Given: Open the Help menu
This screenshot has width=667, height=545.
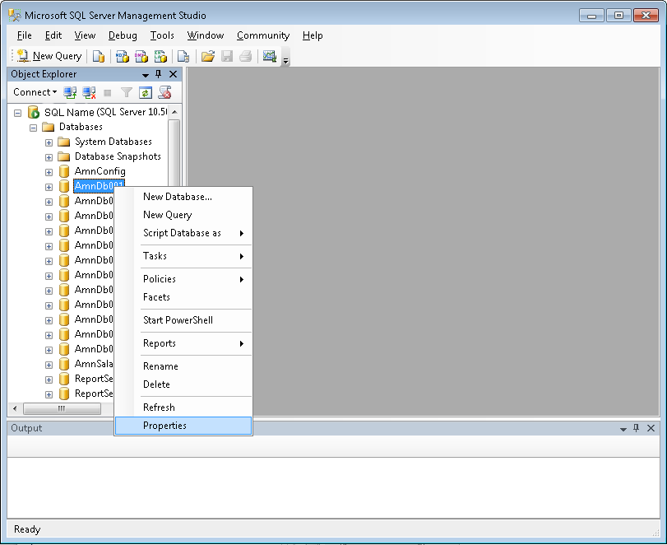Looking at the screenshot, I should 313,35.
